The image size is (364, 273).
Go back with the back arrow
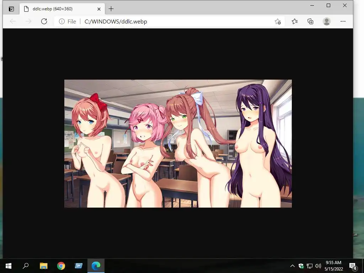(x=13, y=21)
